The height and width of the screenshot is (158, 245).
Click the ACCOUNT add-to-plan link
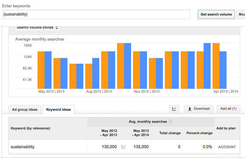coord(227,147)
